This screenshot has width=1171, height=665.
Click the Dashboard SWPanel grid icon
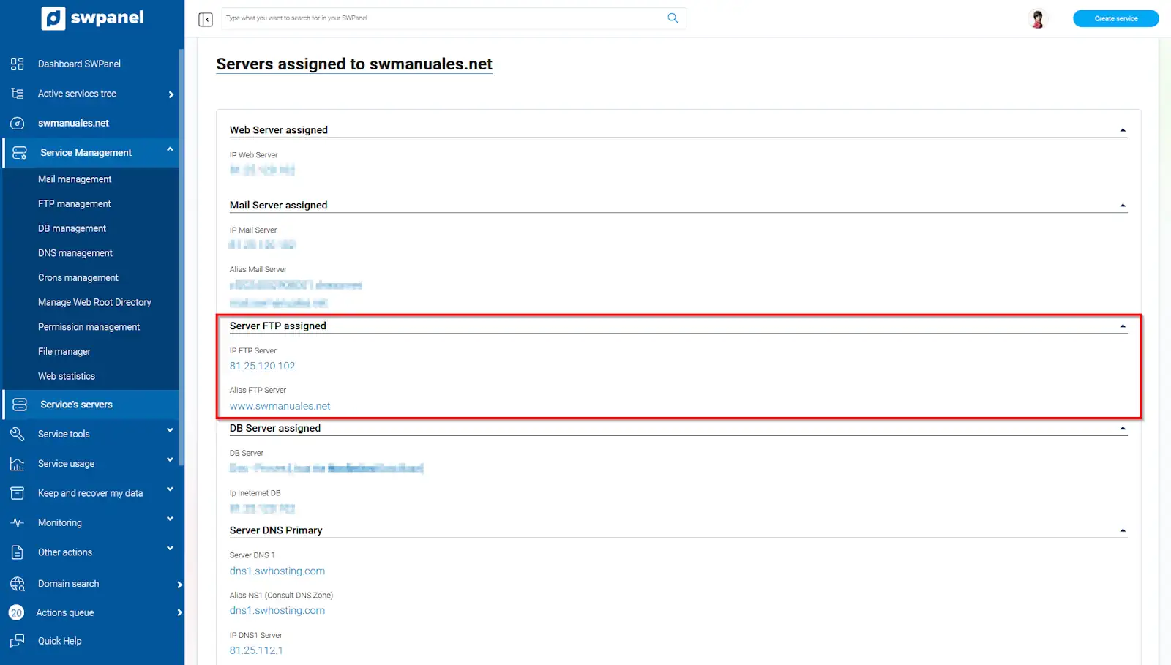[18, 64]
